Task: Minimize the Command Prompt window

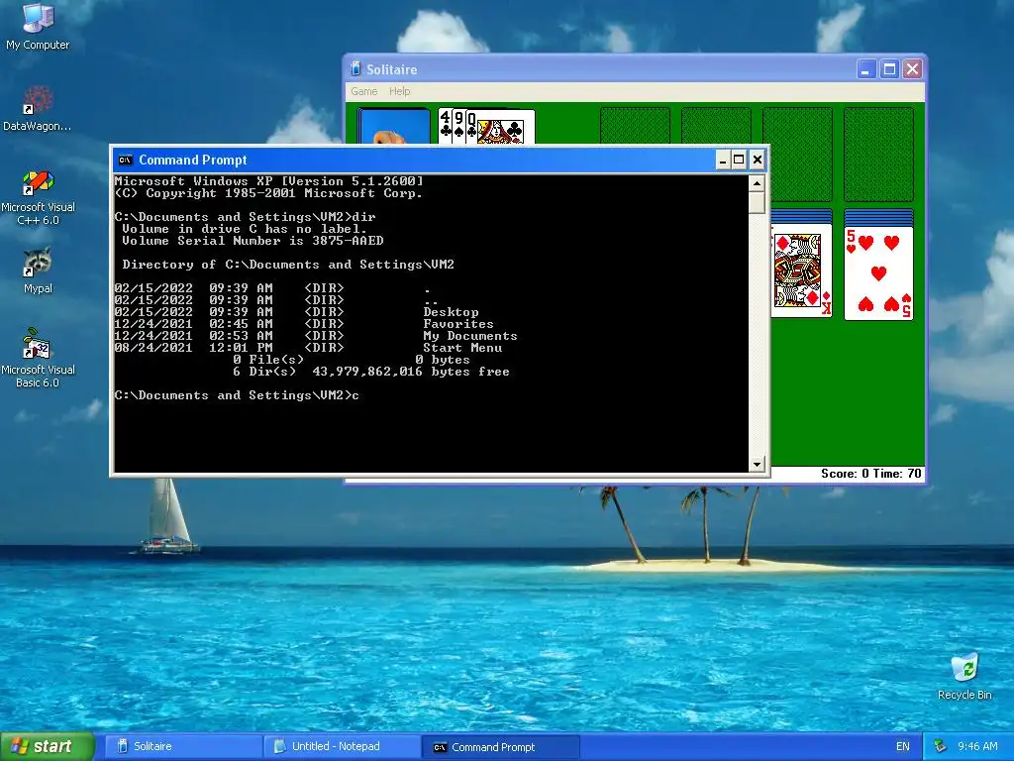Action: coord(722,160)
